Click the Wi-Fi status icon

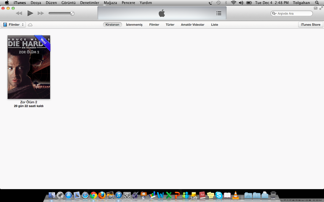click(233, 3)
